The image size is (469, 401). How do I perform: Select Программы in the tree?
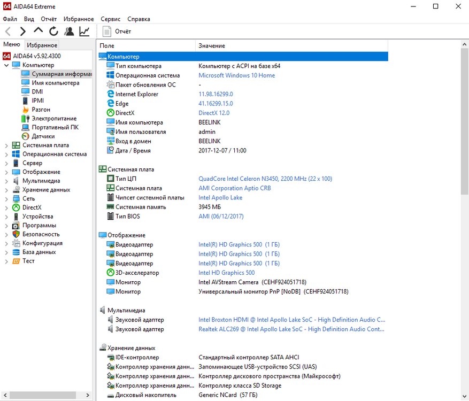[39, 225]
